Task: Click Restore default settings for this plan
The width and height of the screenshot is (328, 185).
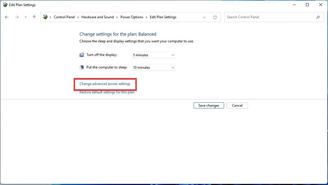Action: [107, 92]
